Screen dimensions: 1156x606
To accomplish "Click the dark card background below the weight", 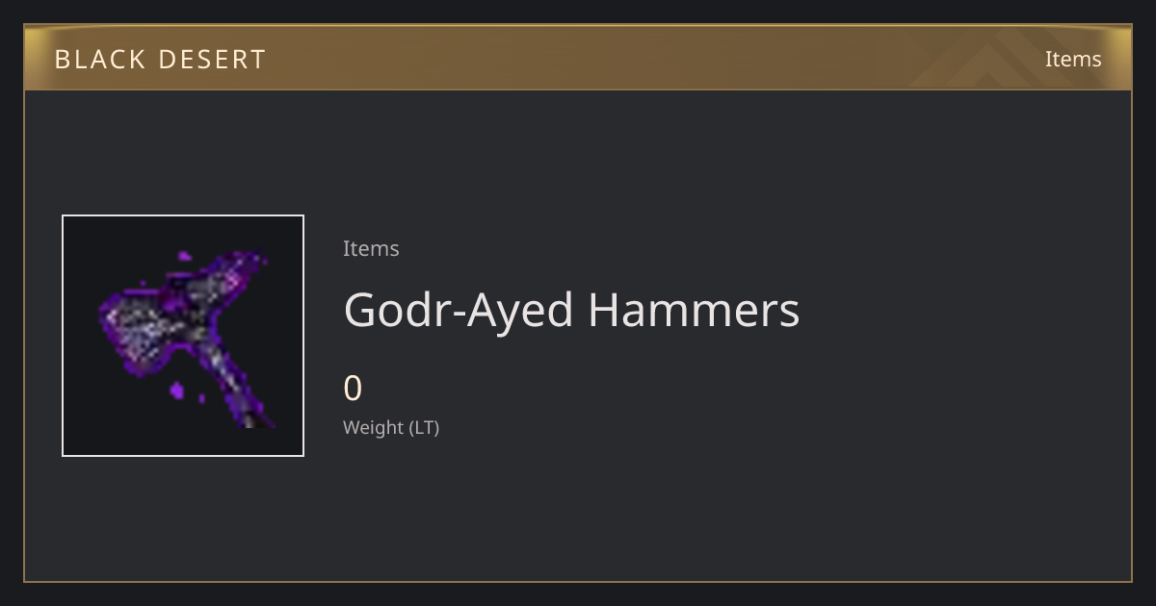I will pos(578,510).
